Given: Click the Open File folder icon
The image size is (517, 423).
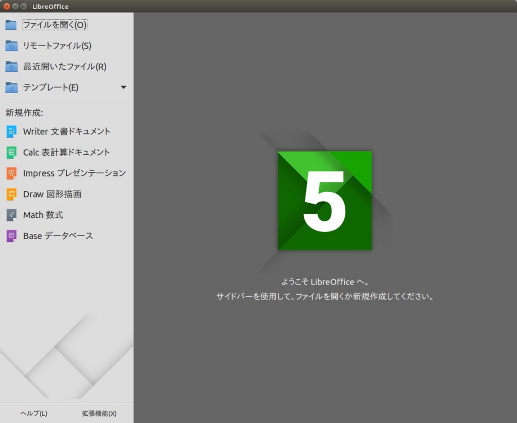Looking at the screenshot, I should 11,25.
